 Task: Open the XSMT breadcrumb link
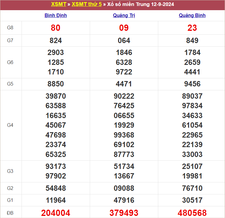pyautogui.click(x=59, y=4)
